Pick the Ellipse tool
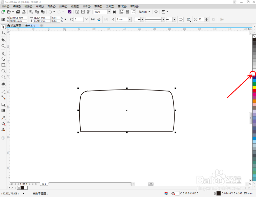This screenshot has width=256, height=197. click(x=3, y=71)
